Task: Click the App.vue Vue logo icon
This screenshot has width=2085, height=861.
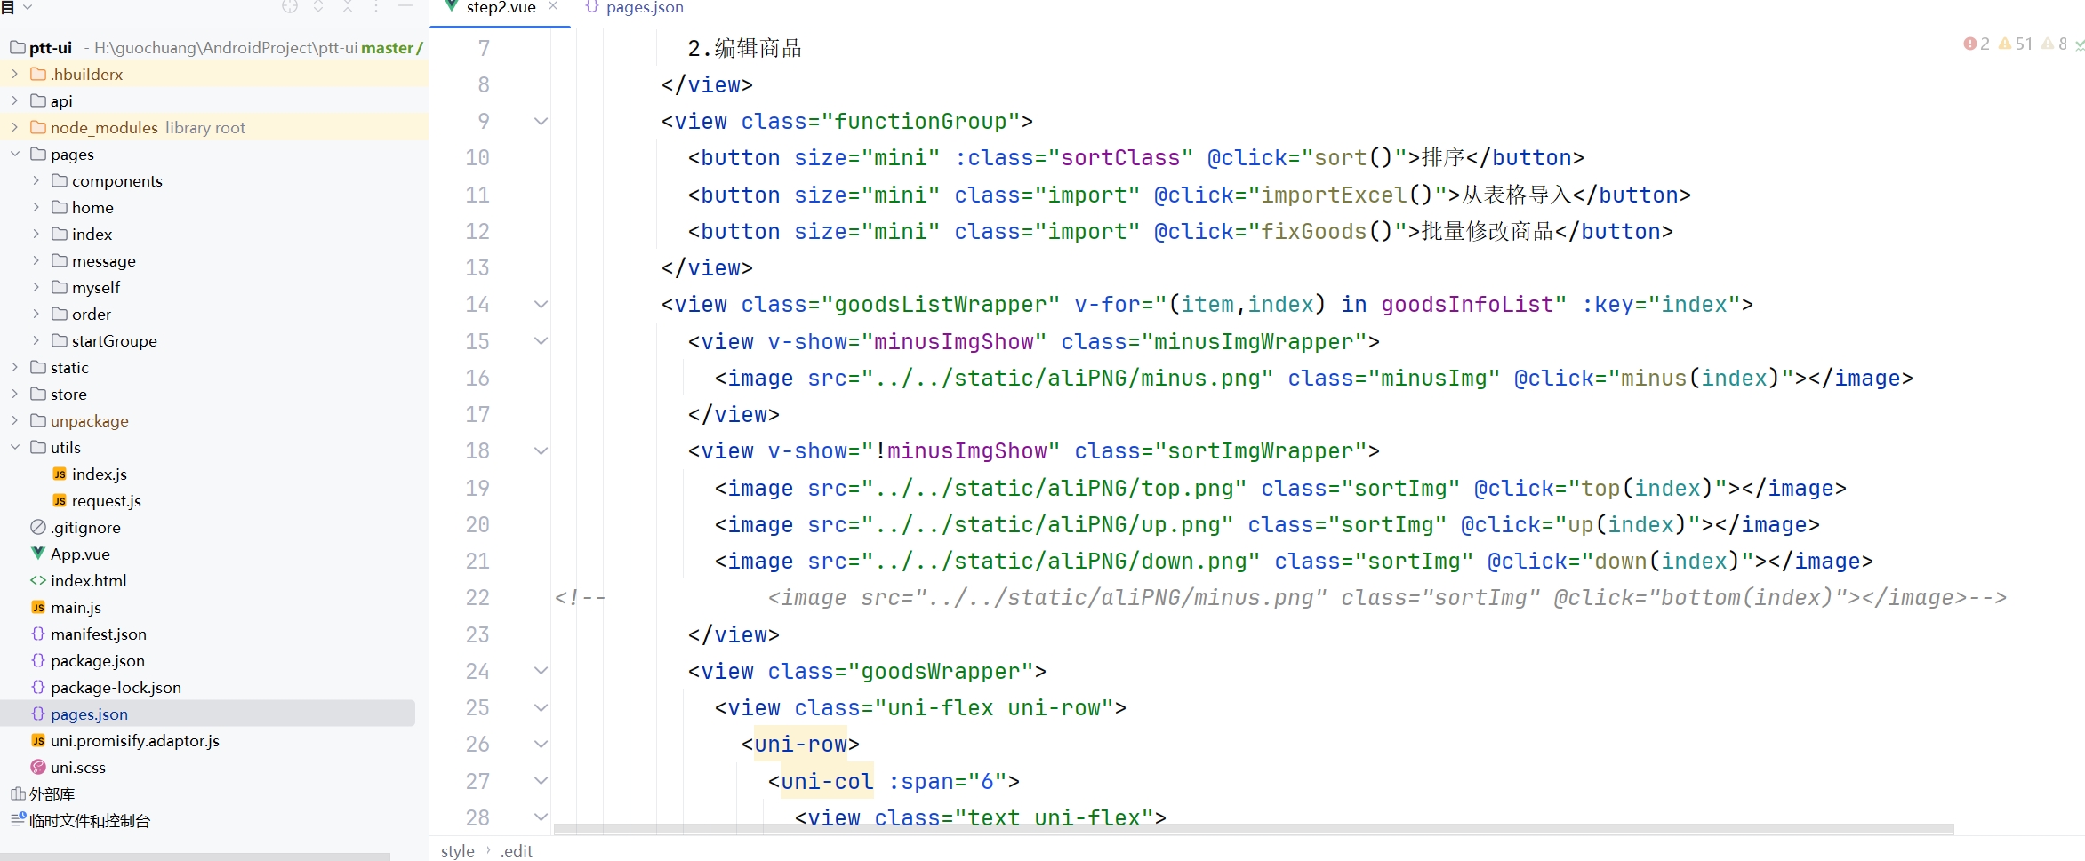Action: (38, 554)
